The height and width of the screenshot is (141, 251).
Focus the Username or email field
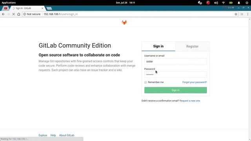[x=175, y=61]
